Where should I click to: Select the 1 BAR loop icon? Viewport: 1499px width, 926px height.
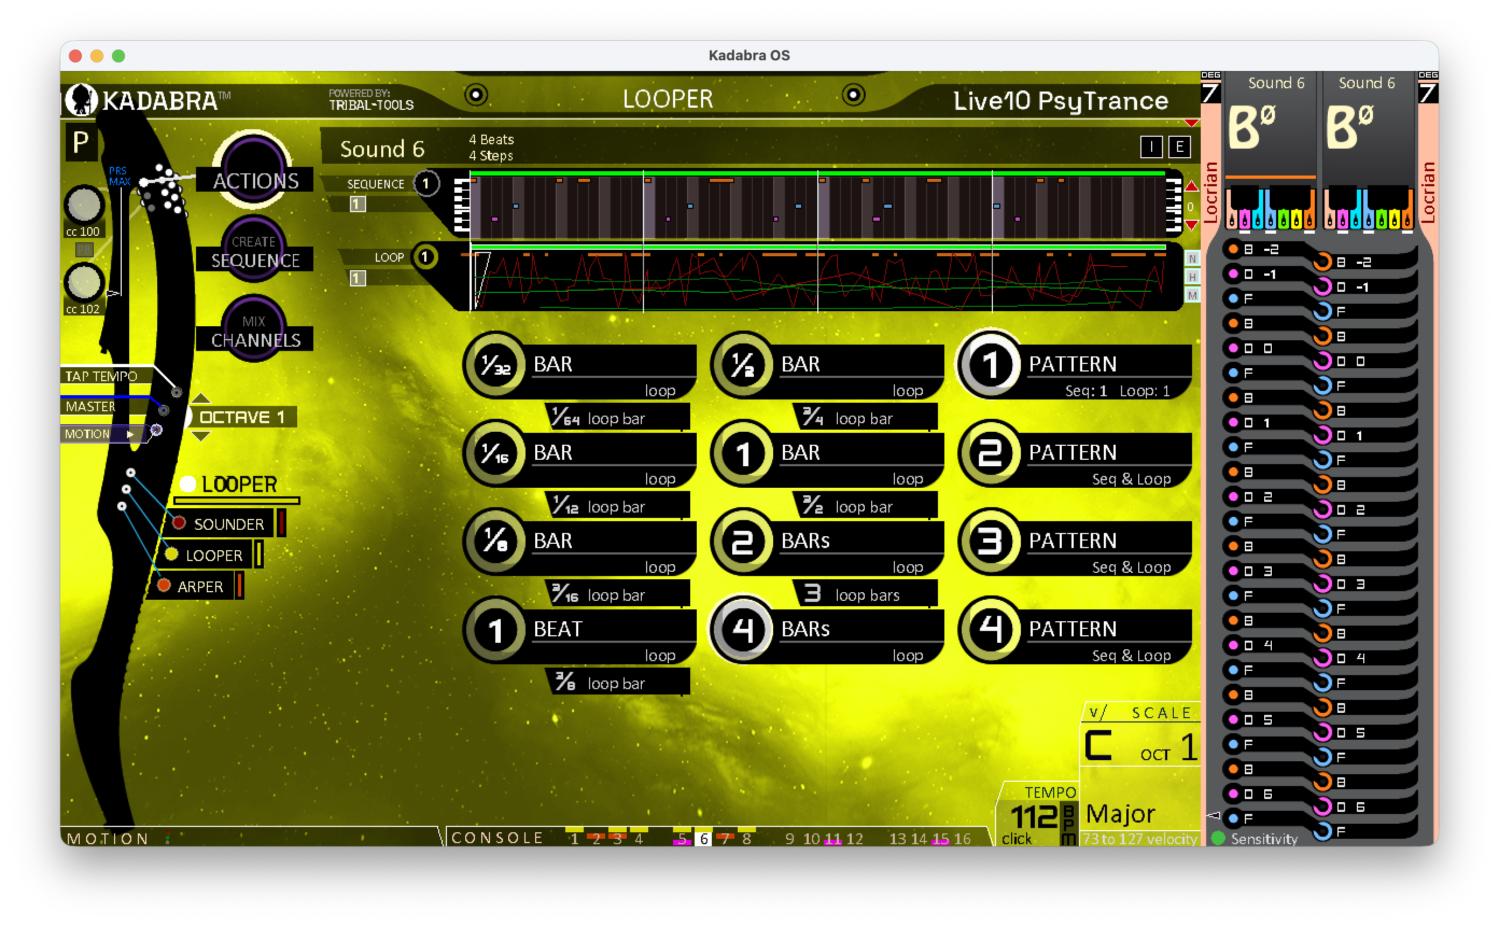tap(743, 454)
